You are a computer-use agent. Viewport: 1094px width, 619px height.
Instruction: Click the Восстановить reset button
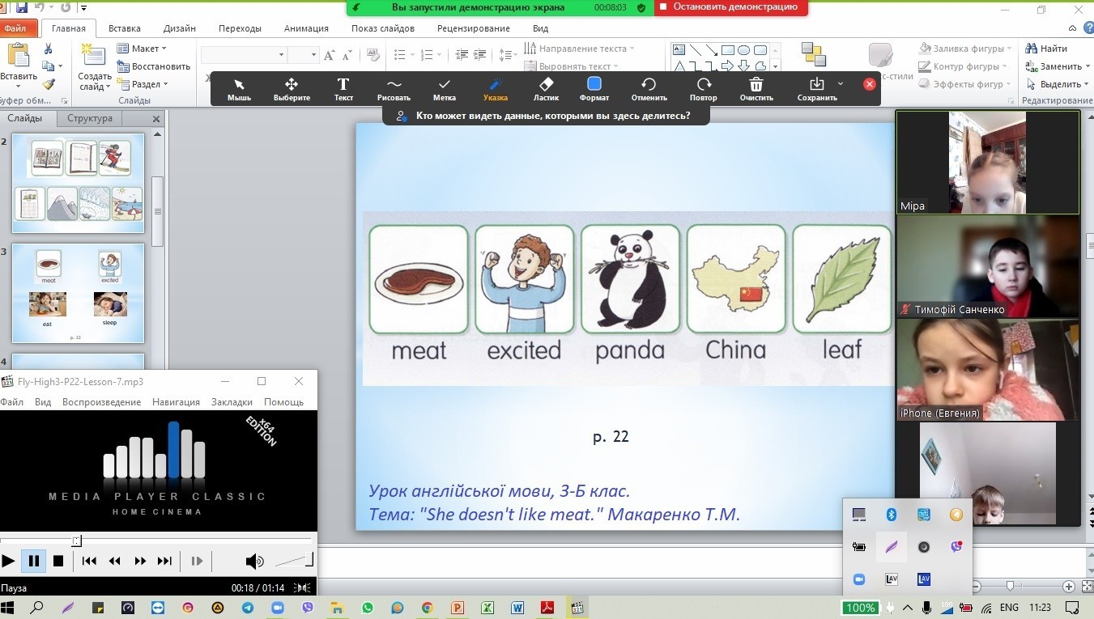[x=154, y=66]
